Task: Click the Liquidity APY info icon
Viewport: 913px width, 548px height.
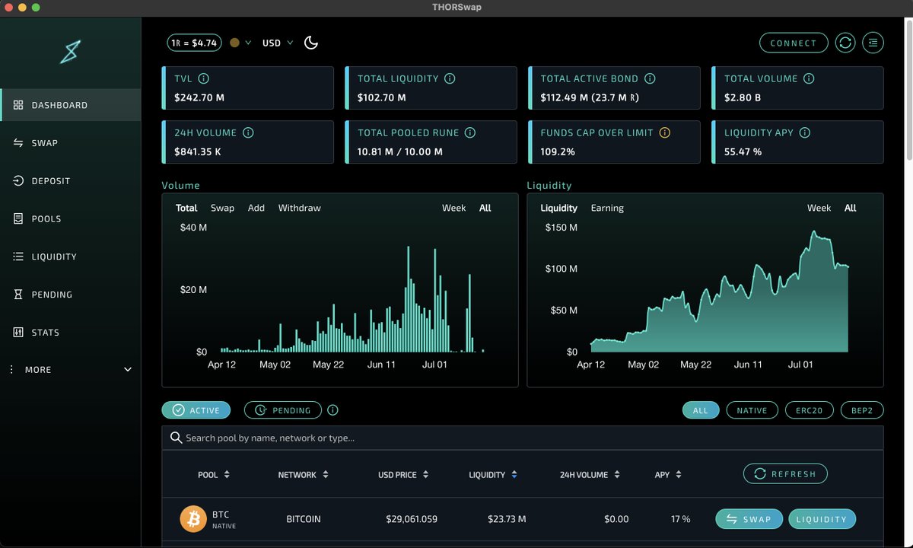Action: pos(805,132)
